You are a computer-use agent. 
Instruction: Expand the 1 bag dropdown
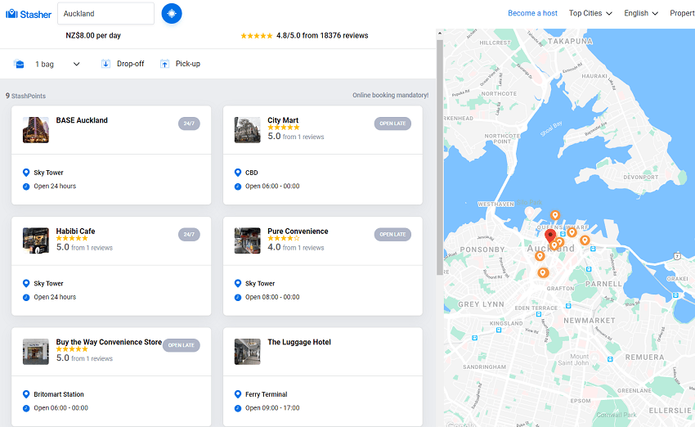pyautogui.click(x=77, y=64)
